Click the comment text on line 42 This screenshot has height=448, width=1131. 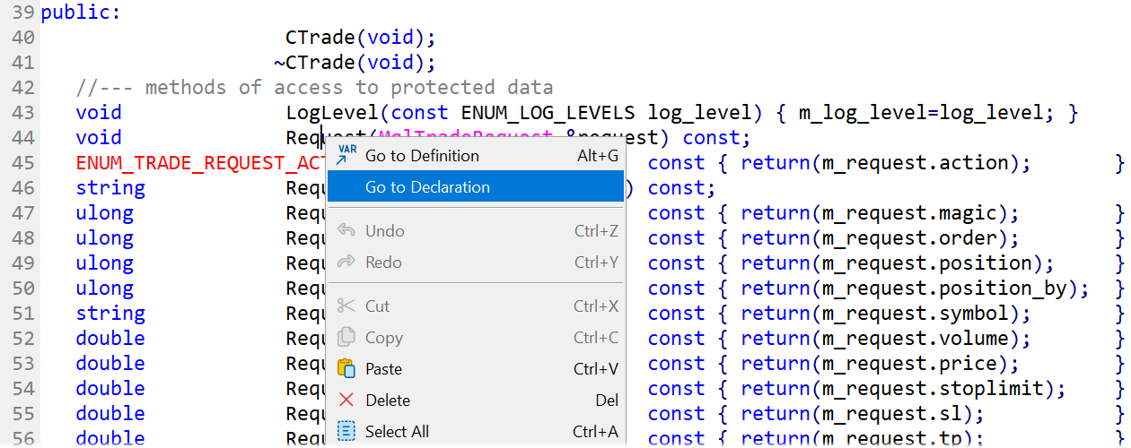click(x=314, y=88)
